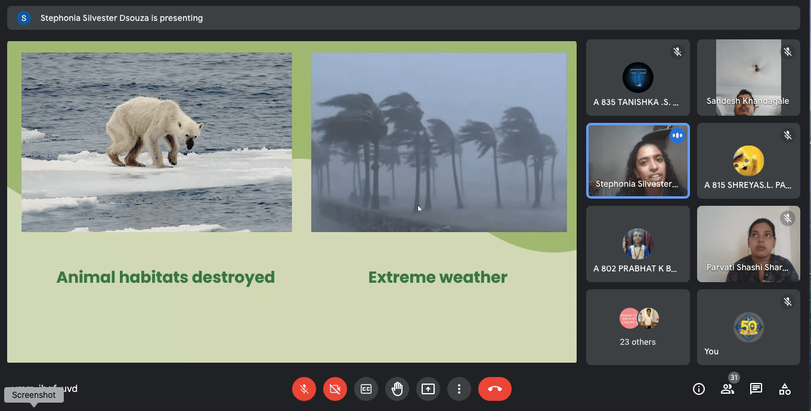Click your own 'You' tile

(x=748, y=327)
